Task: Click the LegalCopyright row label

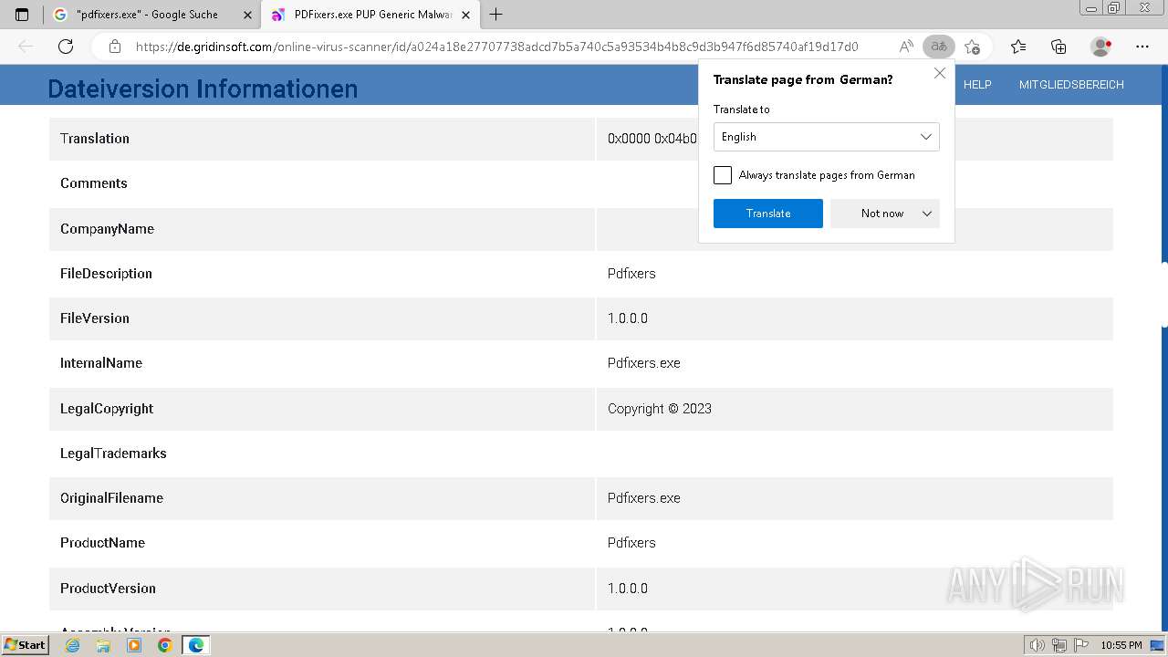Action: pyautogui.click(x=107, y=409)
